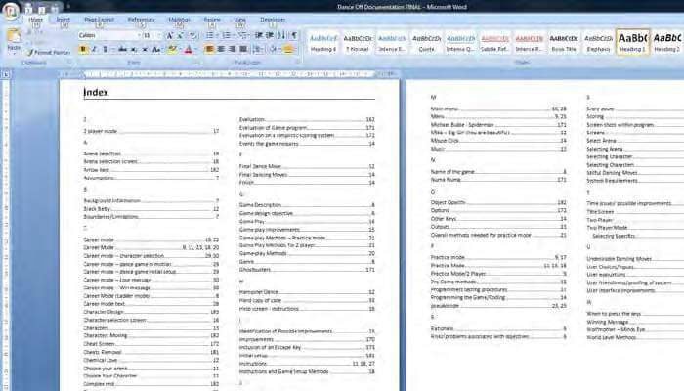The height and width of the screenshot is (391, 684).
Task: Open the References ribbon tab
Action: tap(141, 19)
